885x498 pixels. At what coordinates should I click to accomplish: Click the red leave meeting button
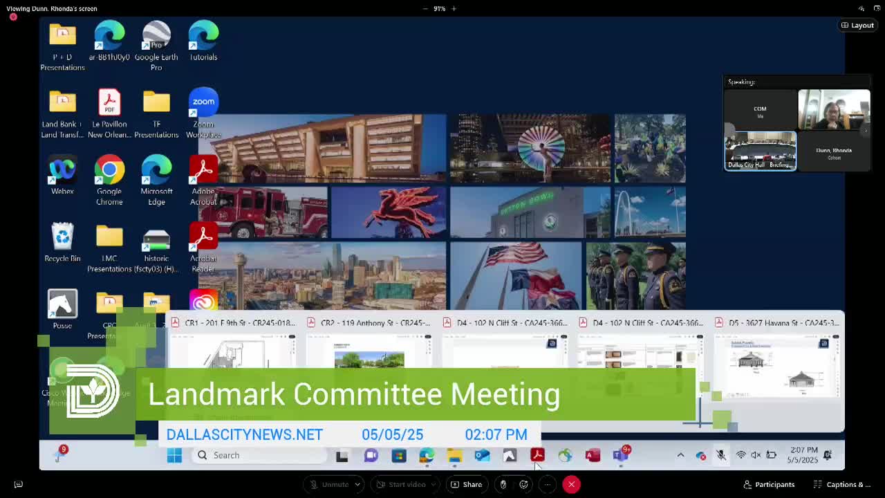tap(571, 484)
